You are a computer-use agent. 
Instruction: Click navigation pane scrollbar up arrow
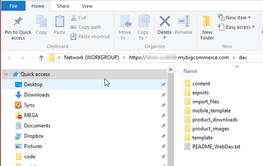pyautogui.click(x=170, y=69)
